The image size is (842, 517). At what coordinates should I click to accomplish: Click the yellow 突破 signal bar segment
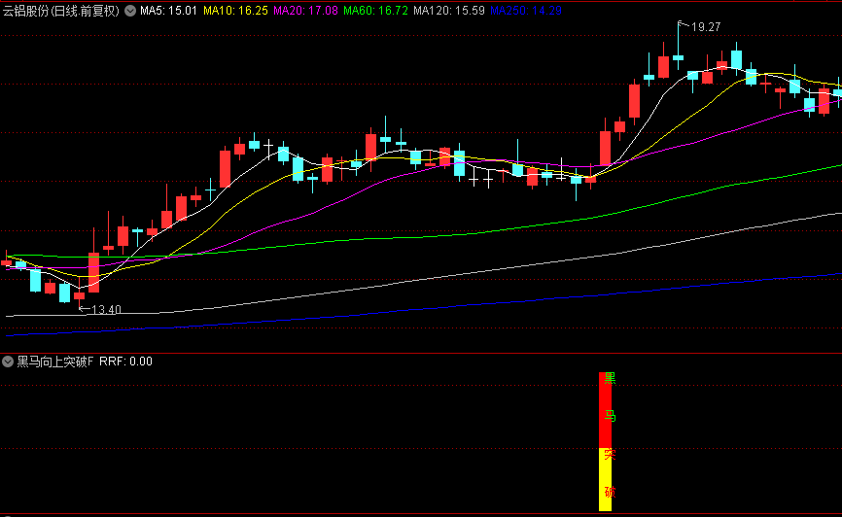pyautogui.click(x=605, y=479)
